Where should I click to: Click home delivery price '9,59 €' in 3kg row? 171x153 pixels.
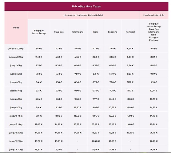(154, 82)
